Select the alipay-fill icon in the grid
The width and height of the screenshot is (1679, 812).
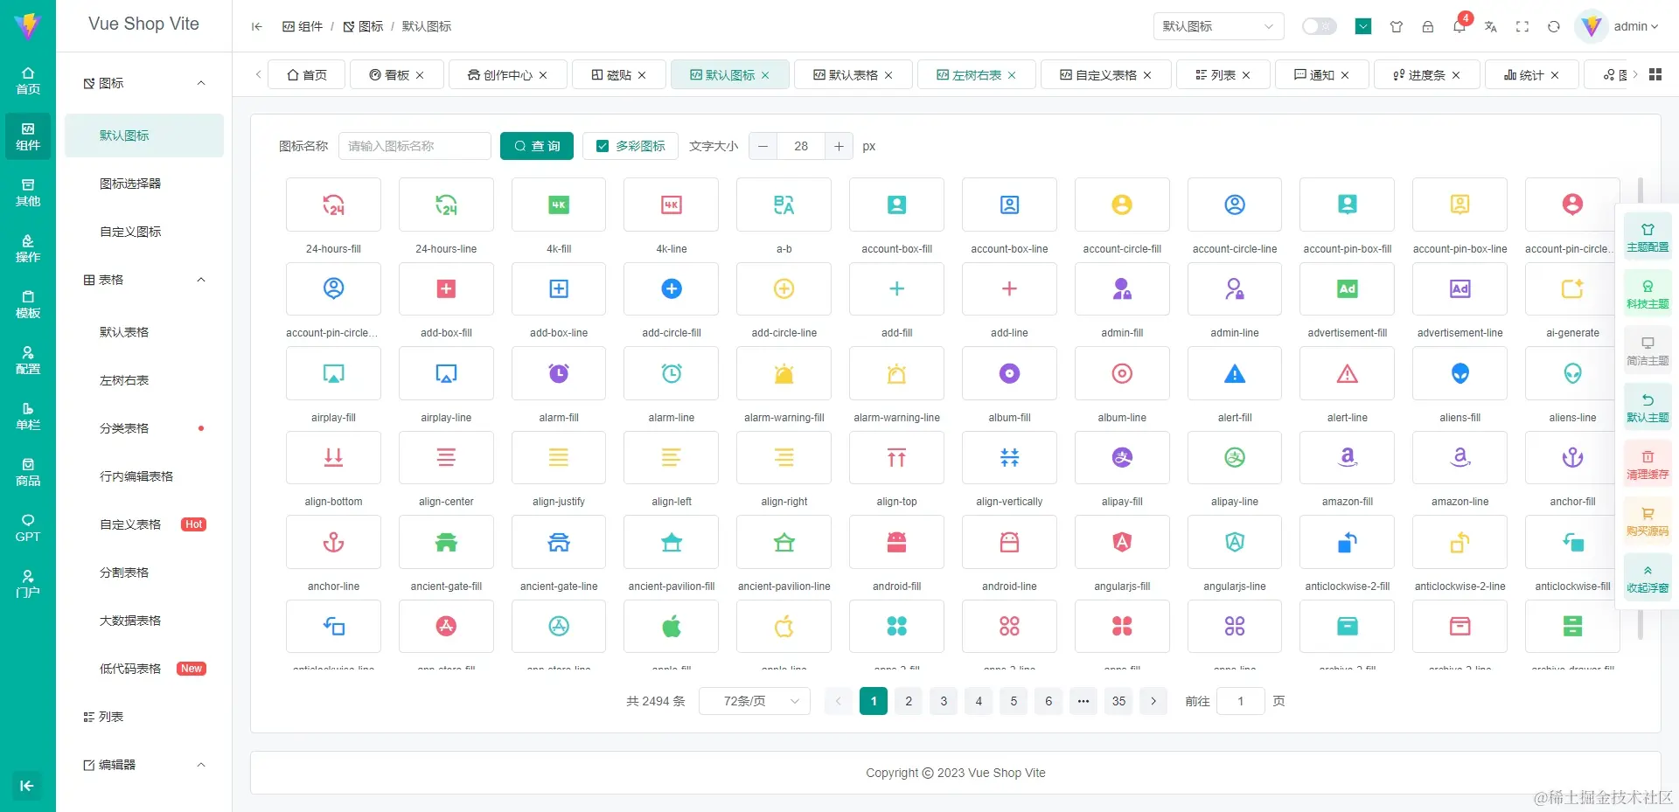1122,457
